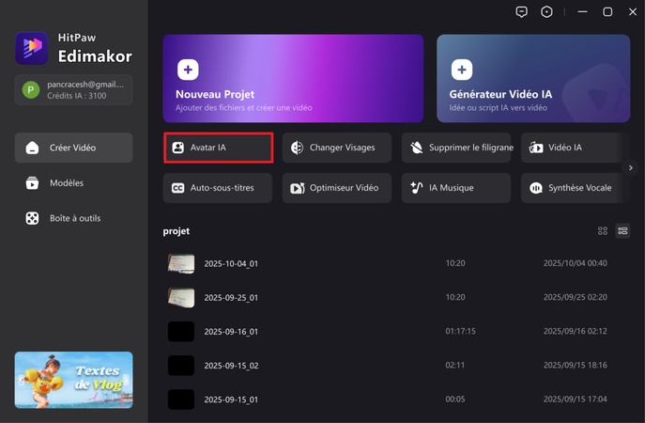Open the Avatar IA tool
645x423 pixels.
(x=218, y=148)
